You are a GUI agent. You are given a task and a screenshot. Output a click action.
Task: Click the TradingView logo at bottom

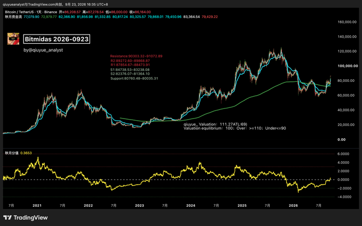pos(26,217)
